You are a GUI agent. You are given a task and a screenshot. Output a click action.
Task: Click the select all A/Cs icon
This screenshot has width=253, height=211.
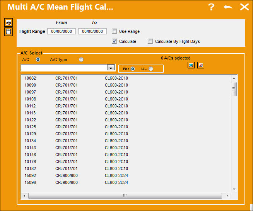click(x=191, y=65)
